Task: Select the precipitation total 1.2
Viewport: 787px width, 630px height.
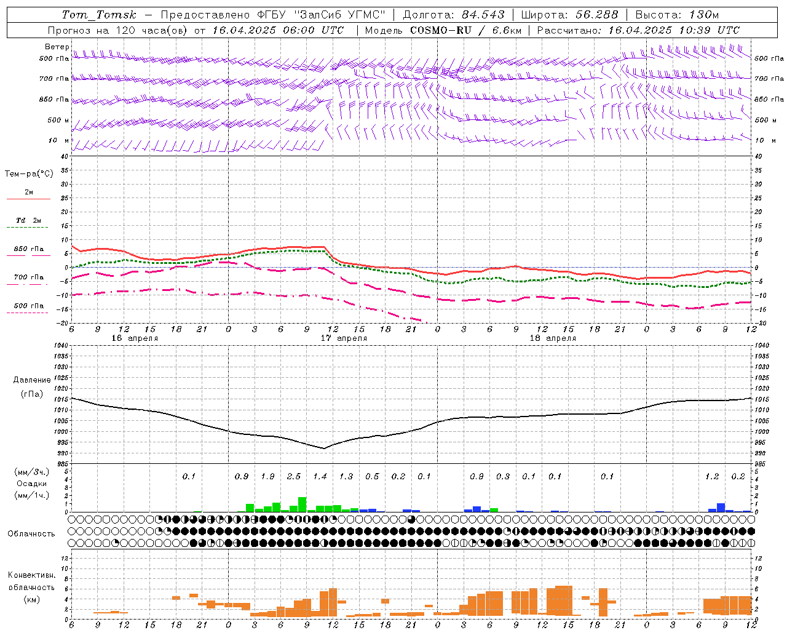Action: (712, 477)
